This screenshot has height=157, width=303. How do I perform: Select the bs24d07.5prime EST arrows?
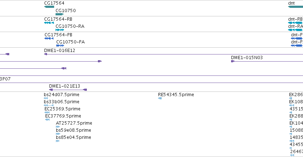coord(46,98)
